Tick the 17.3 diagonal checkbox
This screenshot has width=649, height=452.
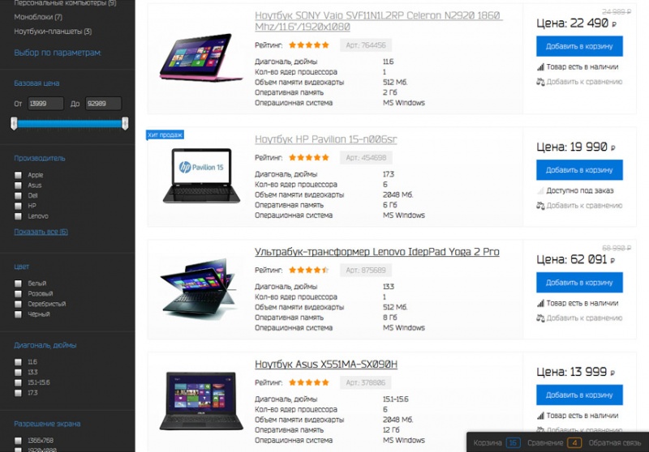pyautogui.click(x=18, y=393)
